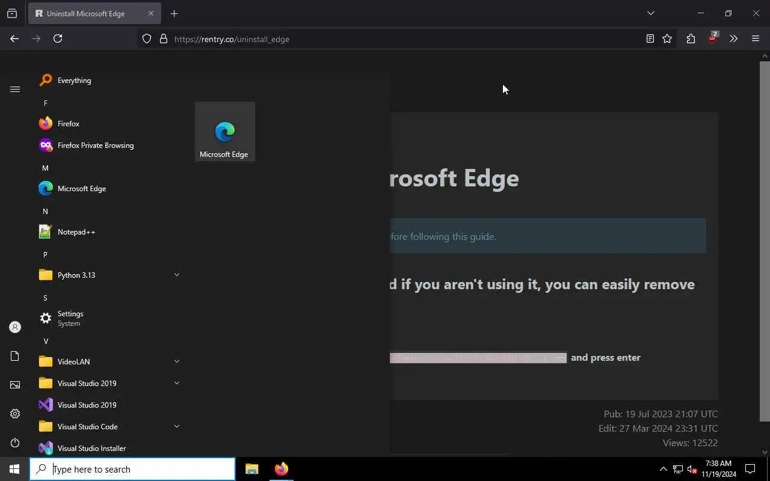Image resolution: width=770 pixels, height=481 pixels.
Task: Jump to letter N app group
Action: click(45, 211)
